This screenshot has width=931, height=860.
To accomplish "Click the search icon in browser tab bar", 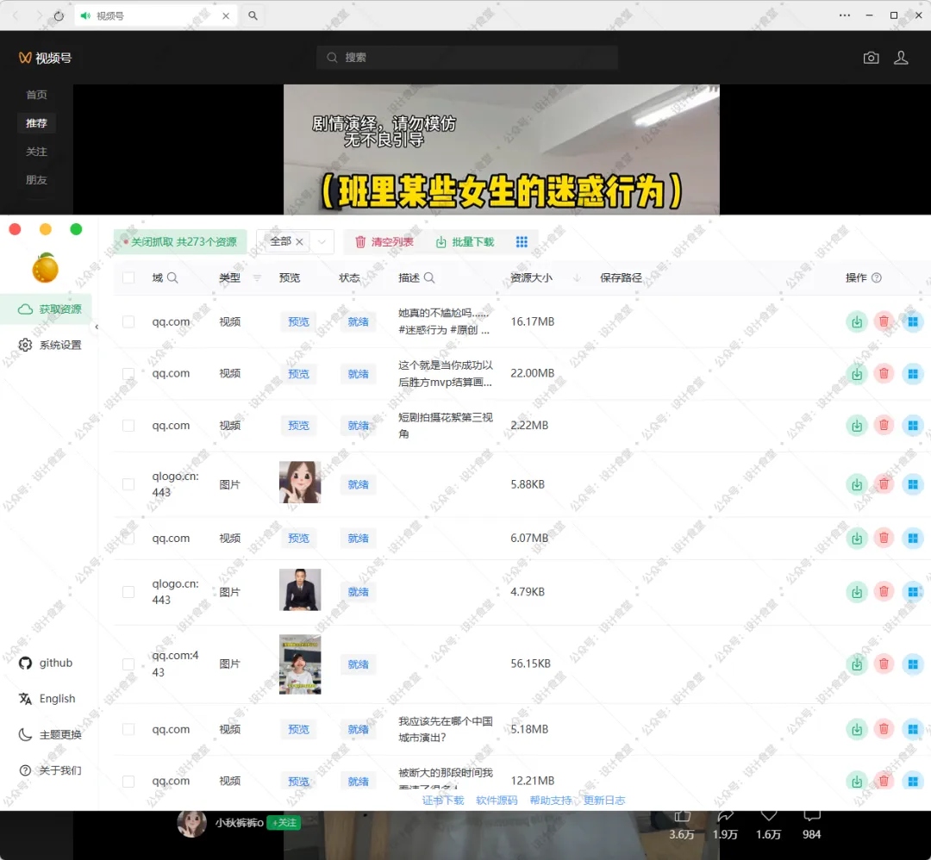I will tap(253, 16).
